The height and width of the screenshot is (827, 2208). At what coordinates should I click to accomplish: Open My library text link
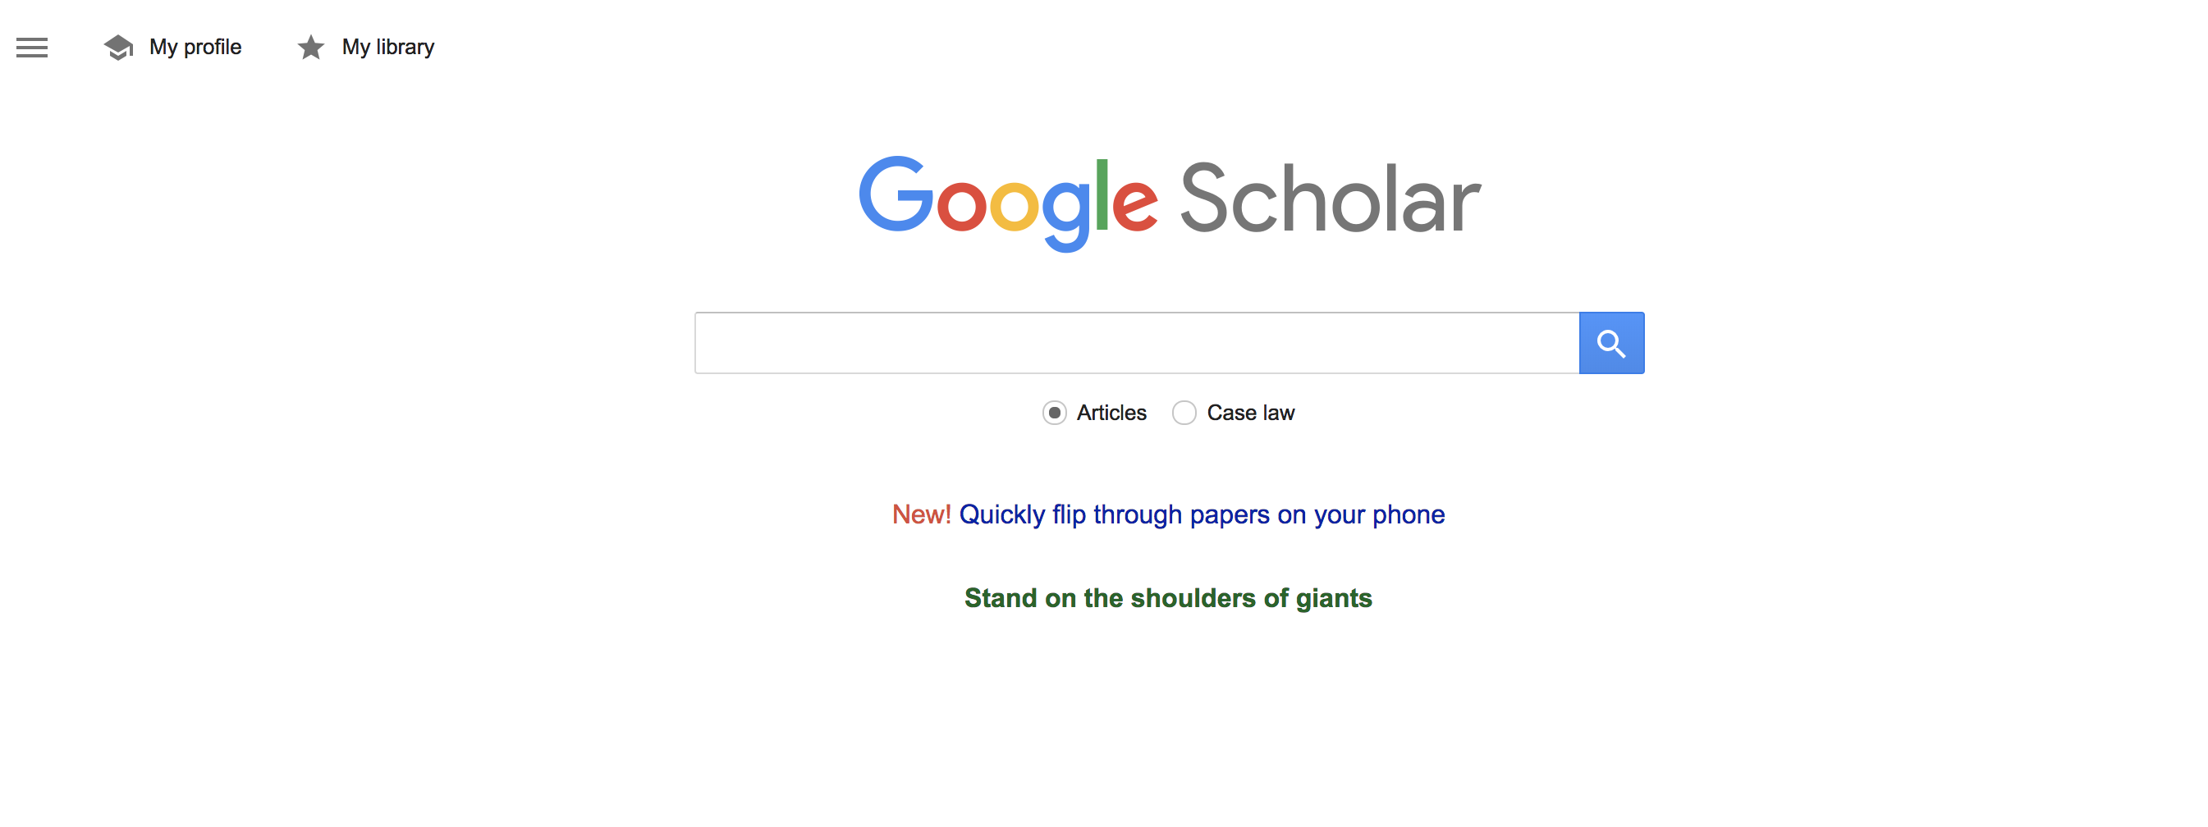388,47
